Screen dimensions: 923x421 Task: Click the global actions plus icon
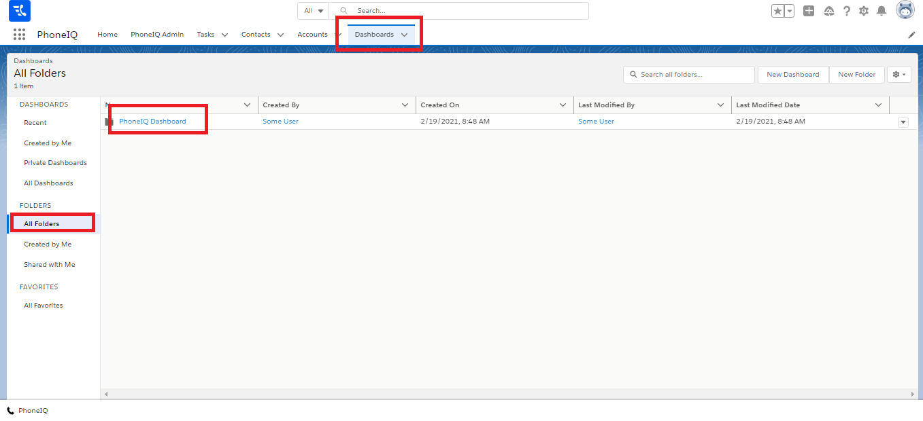tap(809, 11)
